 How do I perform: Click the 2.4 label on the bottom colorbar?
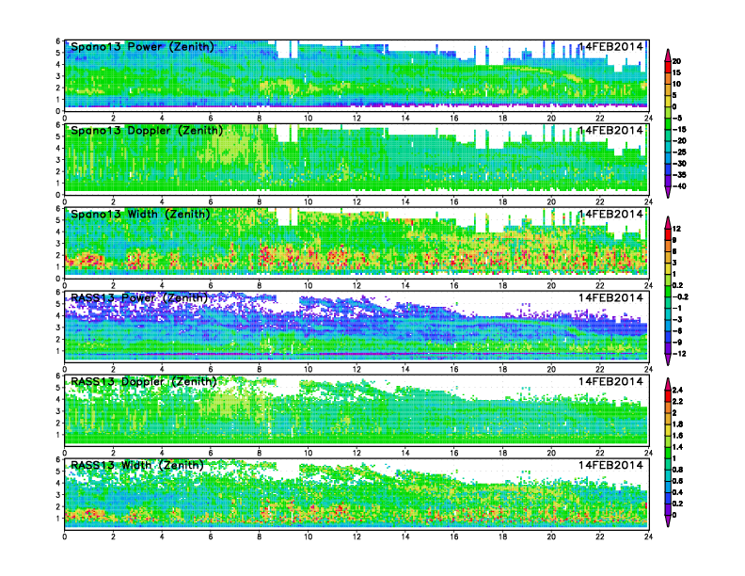coord(677,390)
